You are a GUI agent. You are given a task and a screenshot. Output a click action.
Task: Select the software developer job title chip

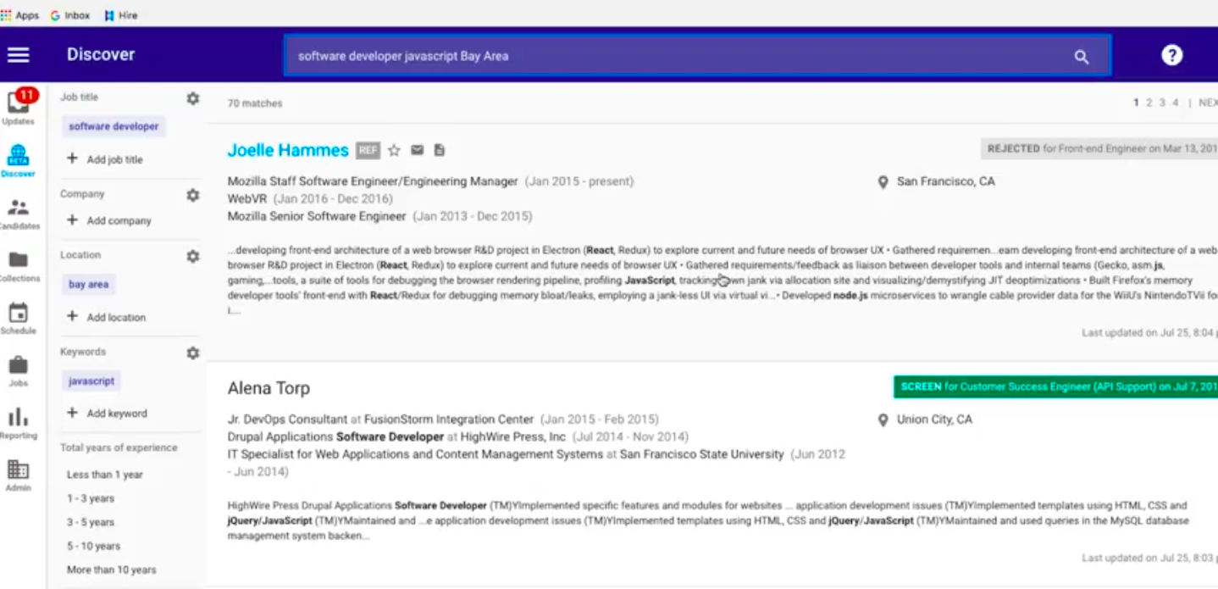pyautogui.click(x=113, y=126)
